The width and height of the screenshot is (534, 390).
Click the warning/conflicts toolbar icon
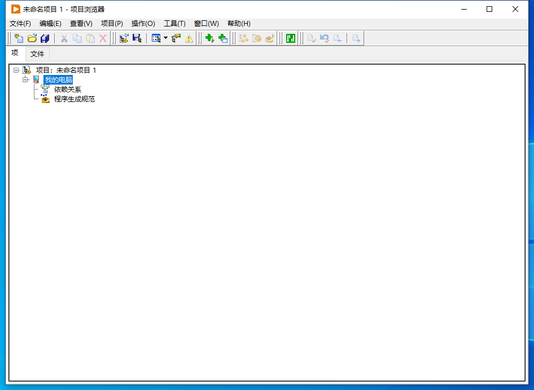[187, 38]
